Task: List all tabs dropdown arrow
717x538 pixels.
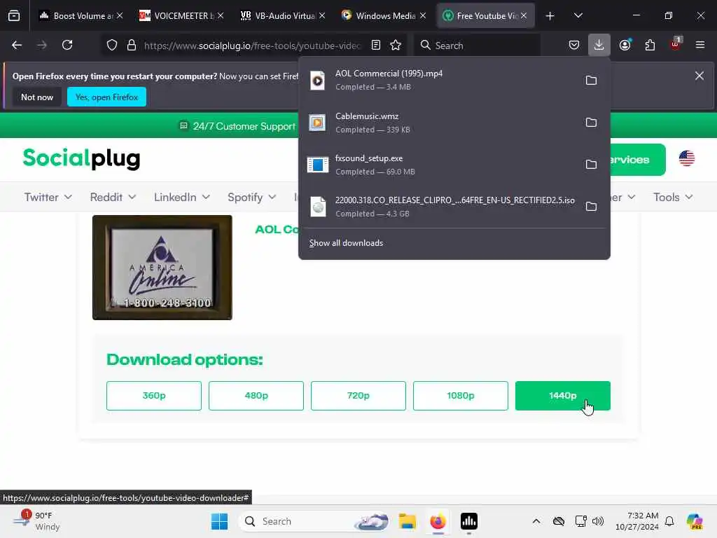Action: pyautogui.click(x=578, y=16)
